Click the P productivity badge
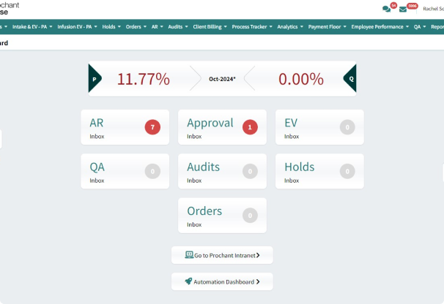This screenshot has width=444, height=304. (x=95, y=78)
